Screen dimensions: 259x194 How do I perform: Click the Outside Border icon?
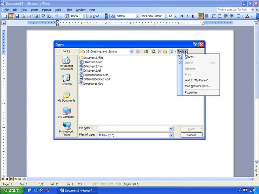point(238,16)
